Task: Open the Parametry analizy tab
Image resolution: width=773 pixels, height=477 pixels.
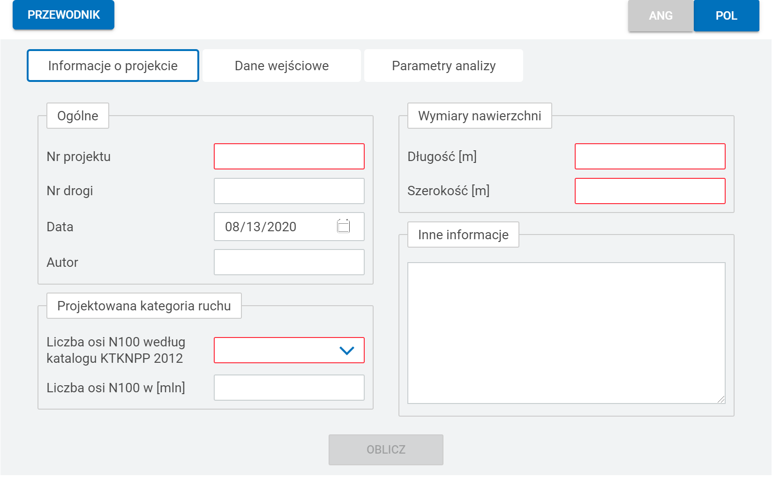Action: 443,66
